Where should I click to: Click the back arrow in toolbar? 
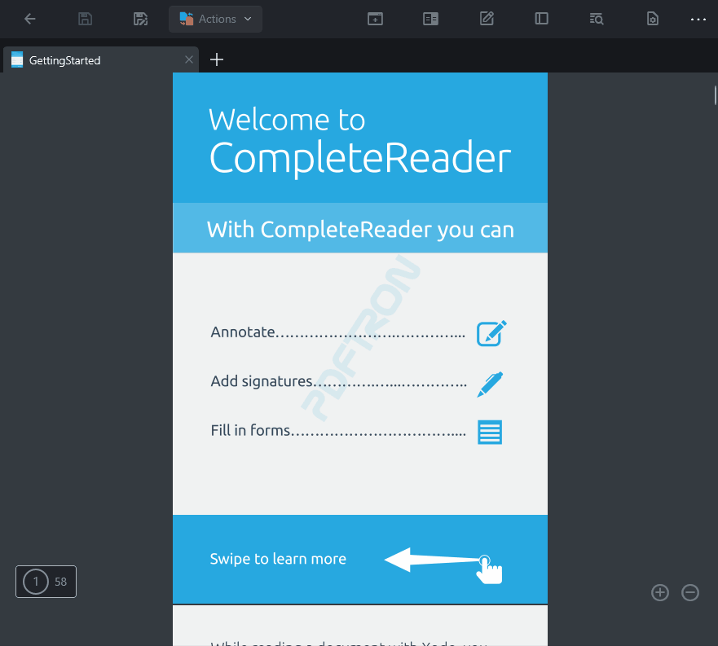point(30,19)
